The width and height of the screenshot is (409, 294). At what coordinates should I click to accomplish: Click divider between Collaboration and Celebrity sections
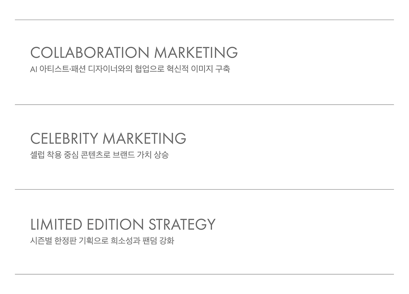[204, 104]
